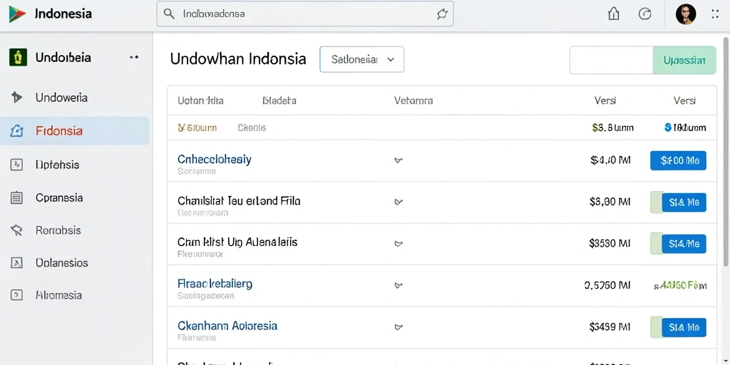Focus the top search input field

pyautogui.click(x=305, y=14)
